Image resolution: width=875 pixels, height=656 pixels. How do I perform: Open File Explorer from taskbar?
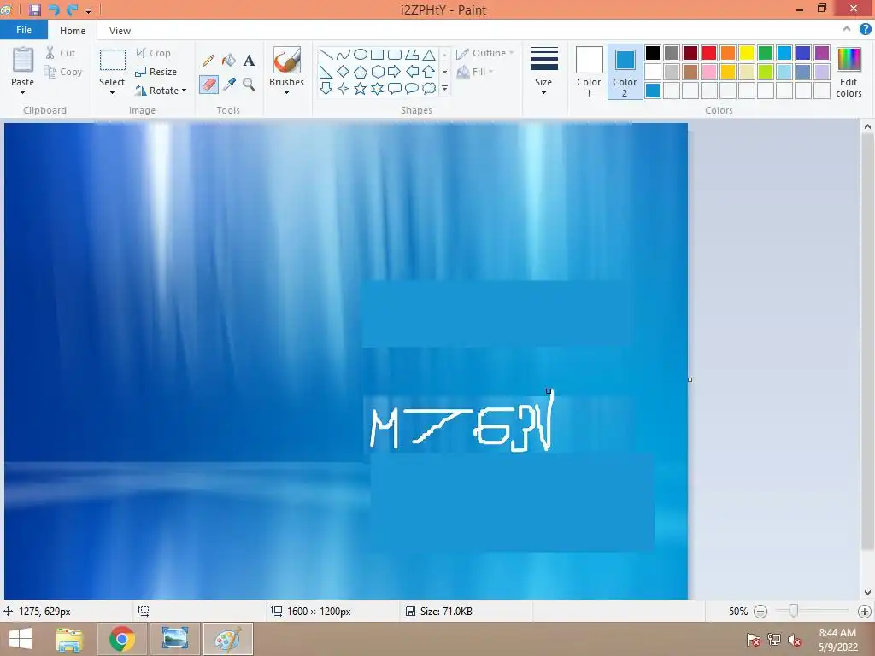[70, 639]
